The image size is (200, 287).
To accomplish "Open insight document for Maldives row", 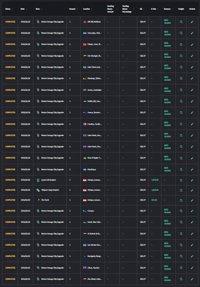I will pyautogui.click(x=181, y=22).
